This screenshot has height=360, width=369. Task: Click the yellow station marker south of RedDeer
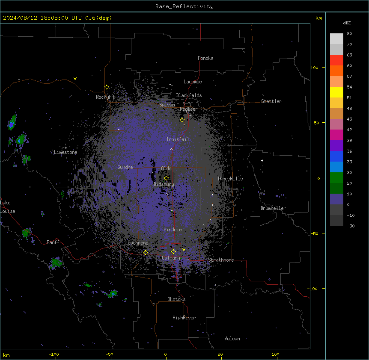[x=182, y=120]
